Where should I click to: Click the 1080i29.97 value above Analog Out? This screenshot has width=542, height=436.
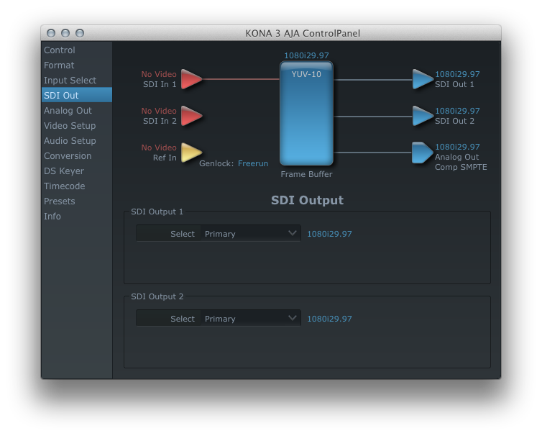tap(457, 147)
